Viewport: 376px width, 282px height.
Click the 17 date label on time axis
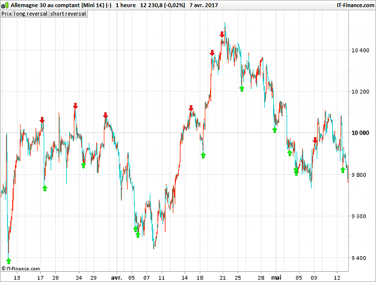(40, 278)
